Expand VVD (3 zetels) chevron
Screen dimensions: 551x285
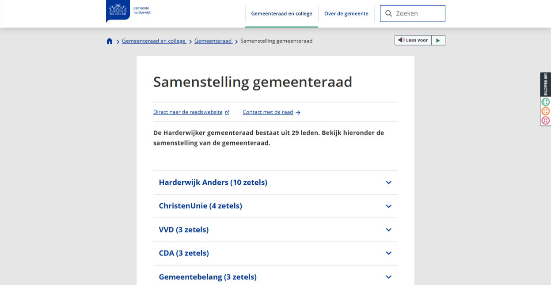tap(388, 230)
